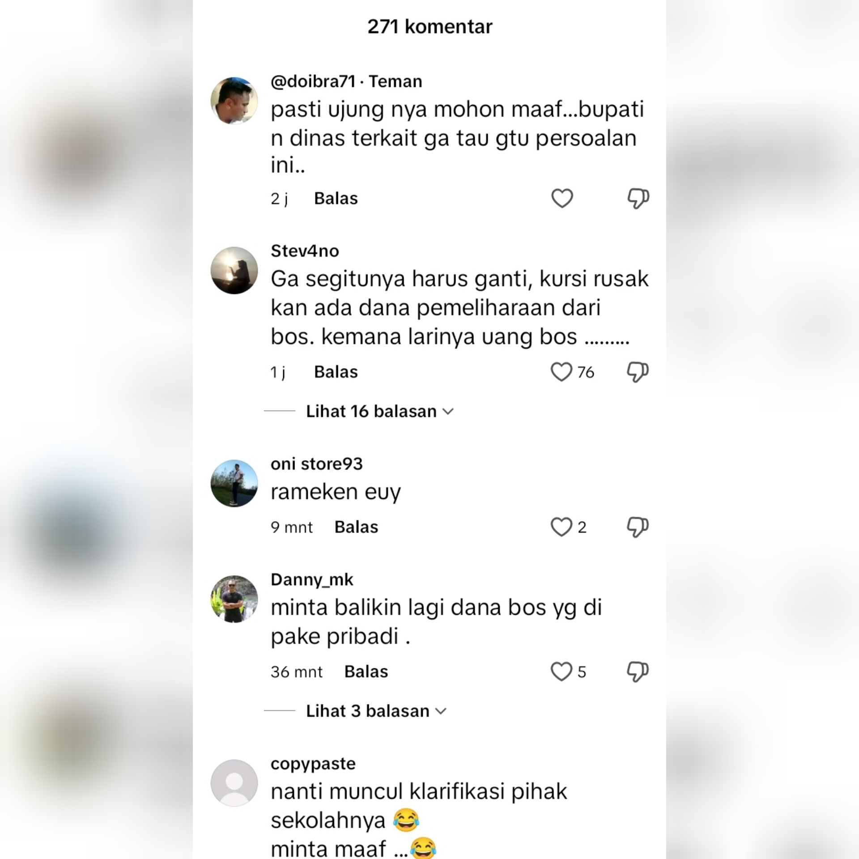Reply to Stev4no with Balas
Screen dimensions: 859x859
[336, 372]
